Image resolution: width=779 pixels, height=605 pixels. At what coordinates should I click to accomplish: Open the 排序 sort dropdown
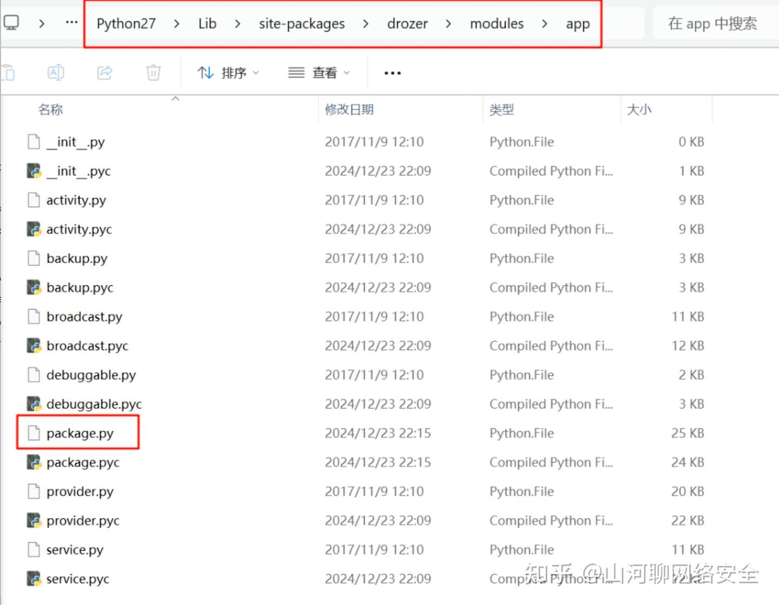(x=228, y=72)
